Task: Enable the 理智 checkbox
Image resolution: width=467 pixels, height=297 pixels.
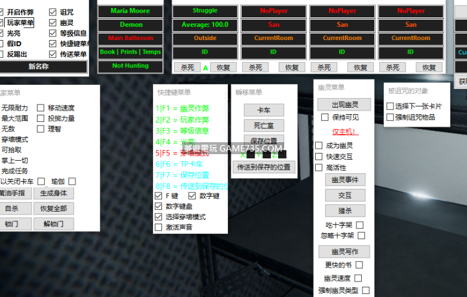Action: coord(41,129)
